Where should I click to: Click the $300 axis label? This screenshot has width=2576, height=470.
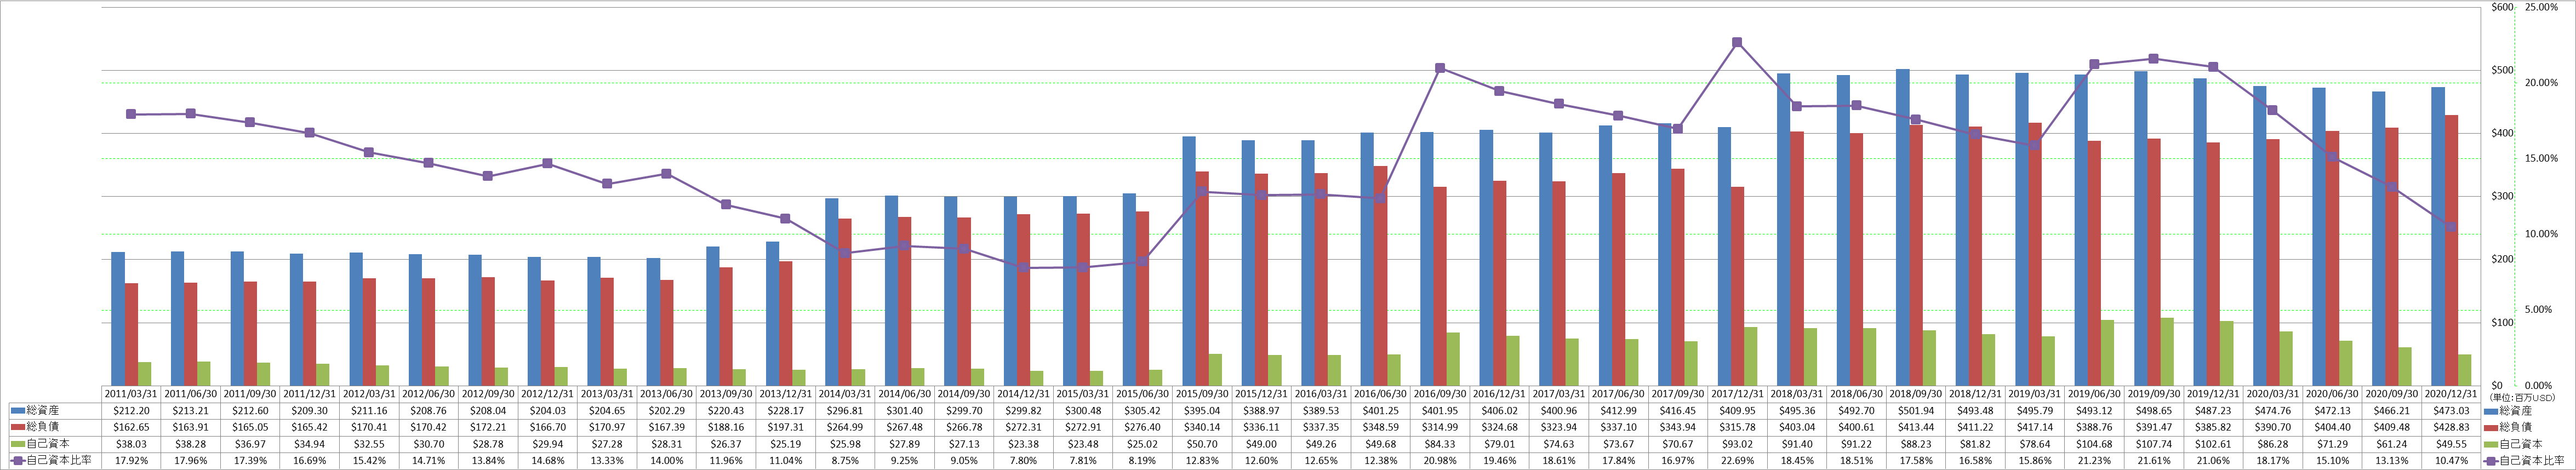click(x=2503, y=196)
